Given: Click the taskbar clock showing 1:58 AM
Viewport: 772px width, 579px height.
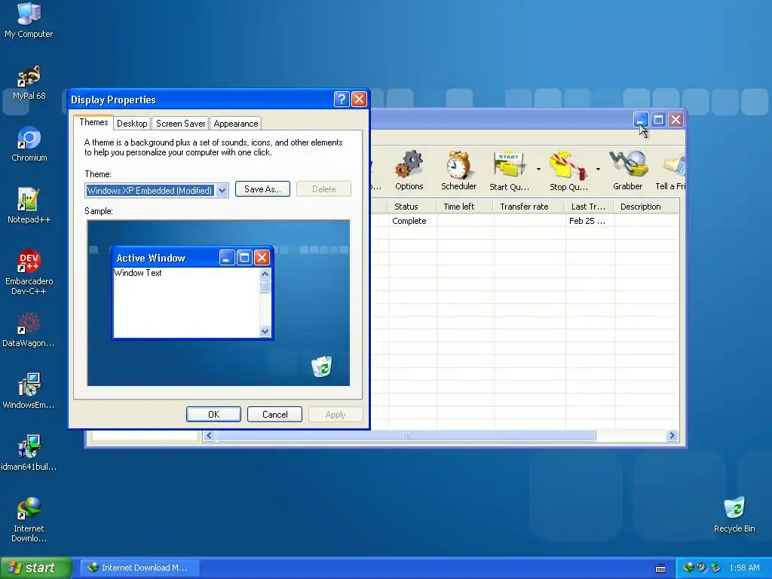Looking at the screenshot, I should click(744, 568).
